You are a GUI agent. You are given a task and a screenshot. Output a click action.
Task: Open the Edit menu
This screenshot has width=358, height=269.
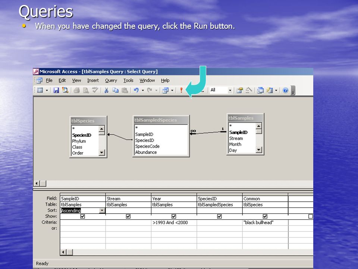tap(62, 80)
